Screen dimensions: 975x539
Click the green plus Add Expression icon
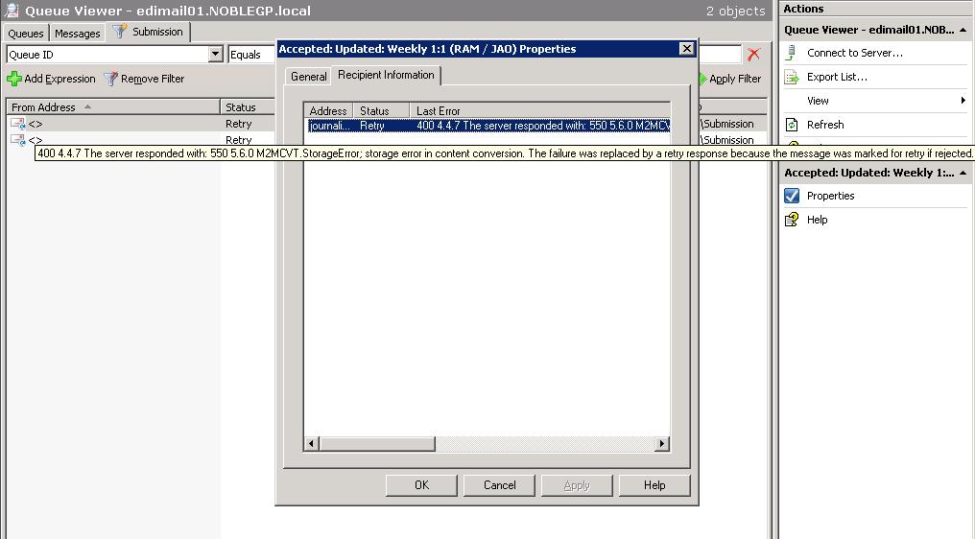[13, 79]
